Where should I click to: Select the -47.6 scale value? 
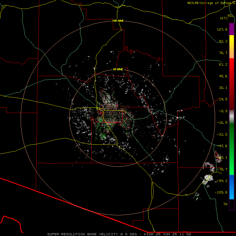(222, 146)
